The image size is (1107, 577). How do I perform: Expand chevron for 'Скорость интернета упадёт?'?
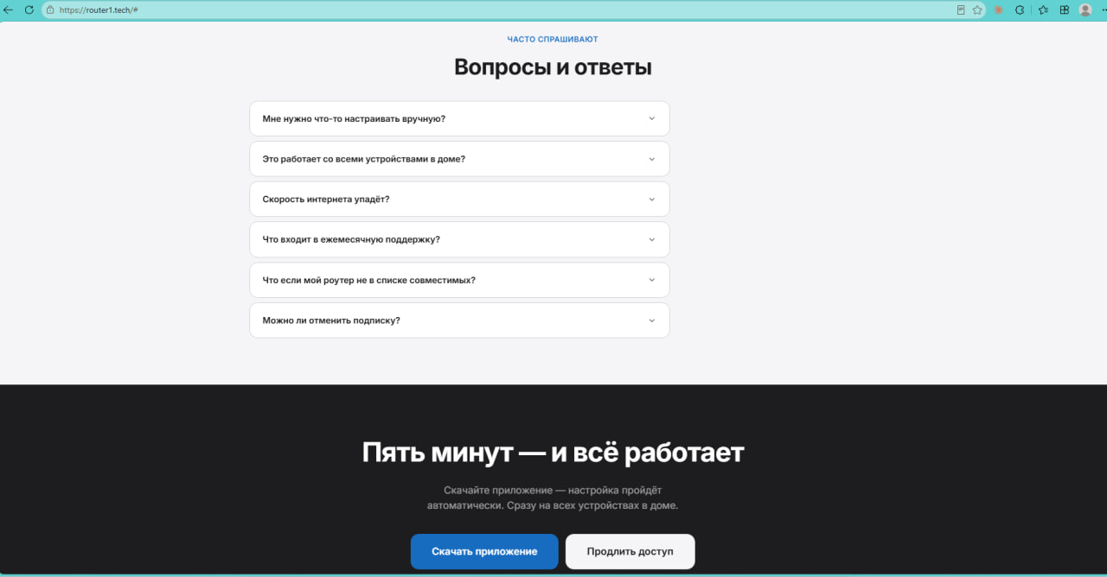(652, 200)
